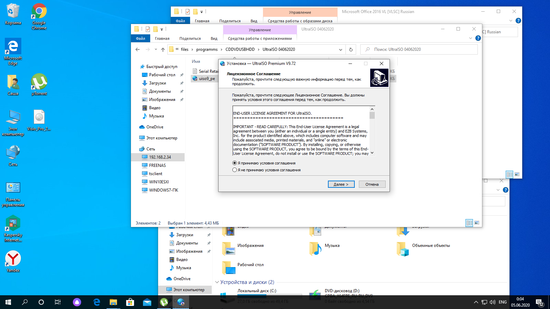Collapse 'Устройства и диски' section
The height and width of the screenshot is (309, 550).
click(x=217, y=282)
